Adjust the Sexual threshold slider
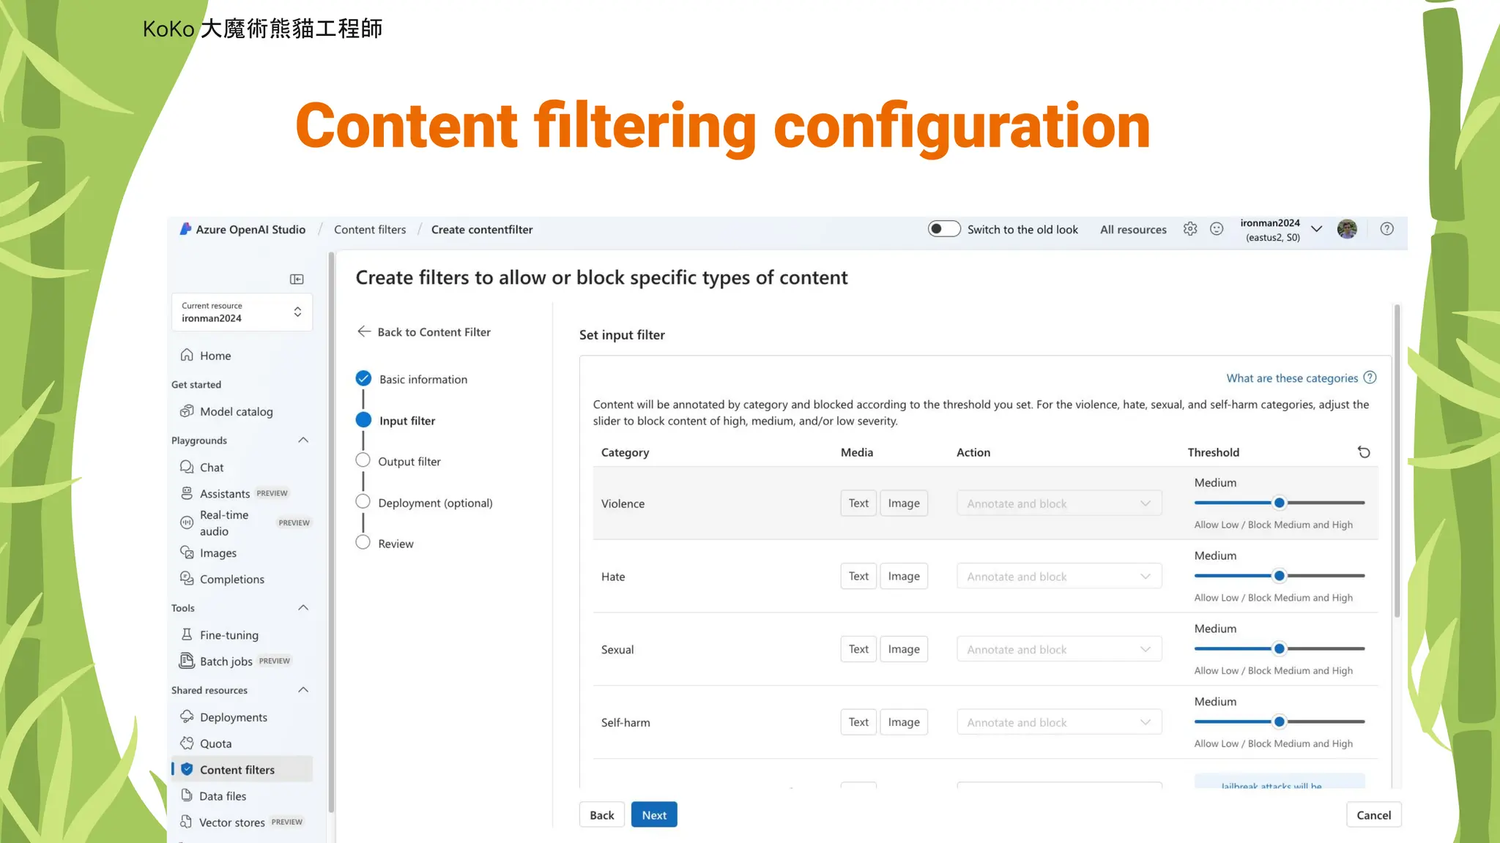 click(x=1279, y=648)
